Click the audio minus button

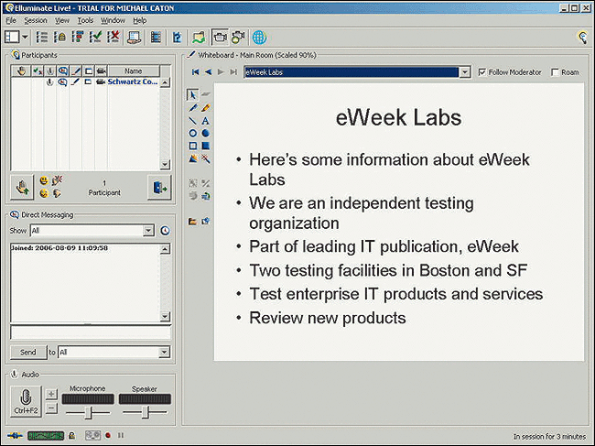pyautogui.click(x=51, y=408)
